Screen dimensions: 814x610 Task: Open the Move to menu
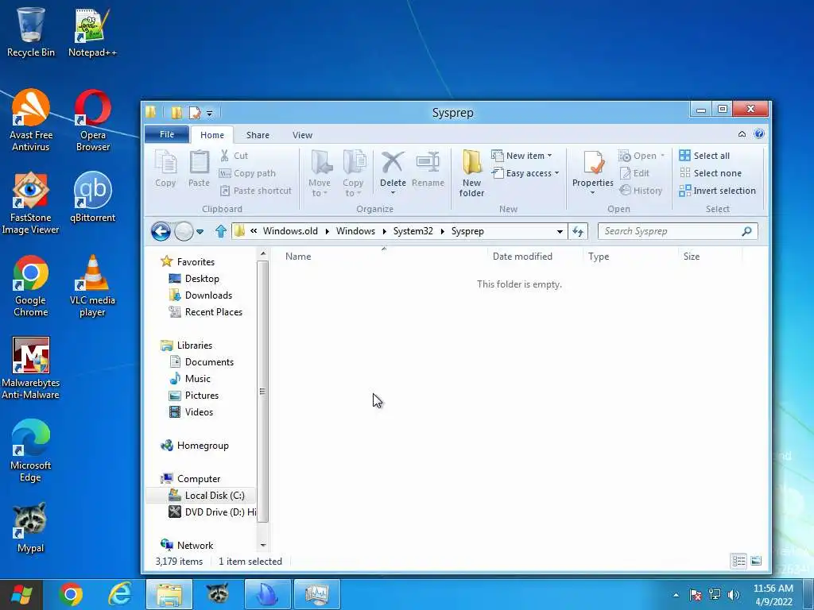(x=320, y=174)
